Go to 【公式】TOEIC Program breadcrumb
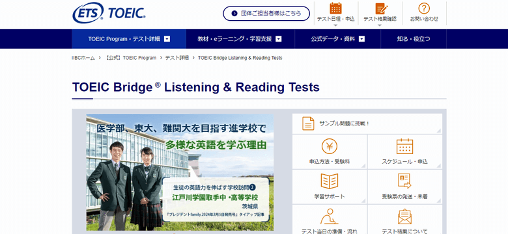 [131, 58]
